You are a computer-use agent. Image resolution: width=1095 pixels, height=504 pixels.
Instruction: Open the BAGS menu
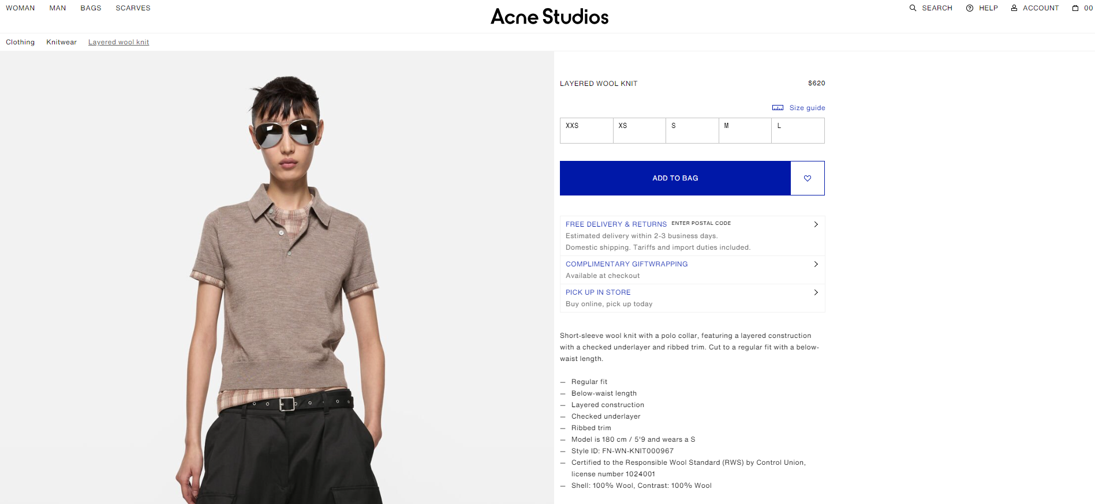click(91, 8)
